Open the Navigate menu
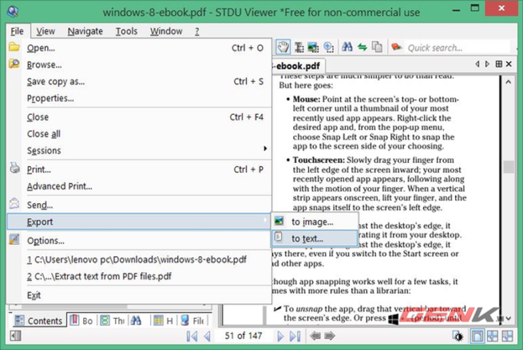Screen dimensions: 523x350 point(85,31)
